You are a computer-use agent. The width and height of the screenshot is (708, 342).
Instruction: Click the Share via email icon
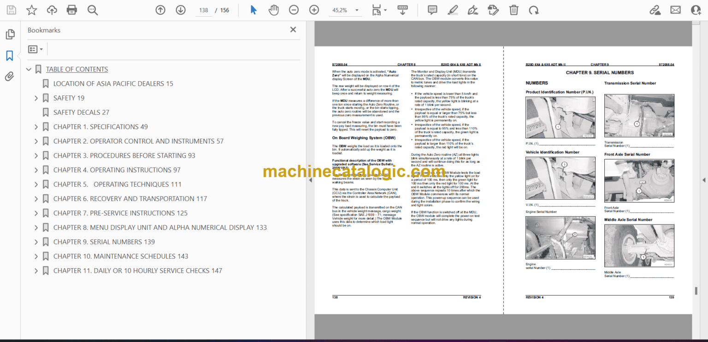675,9
